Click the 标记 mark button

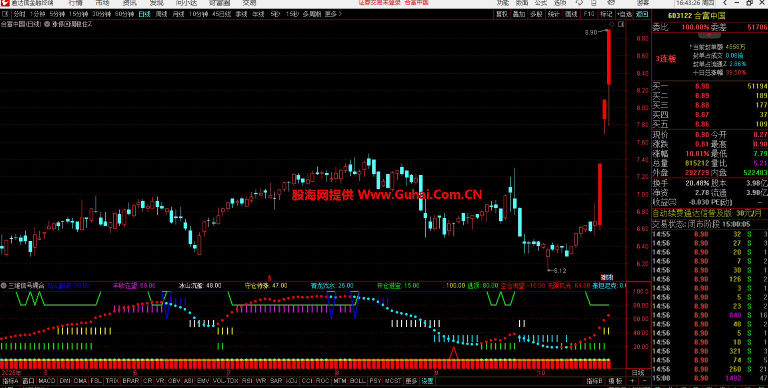[606, 14]
